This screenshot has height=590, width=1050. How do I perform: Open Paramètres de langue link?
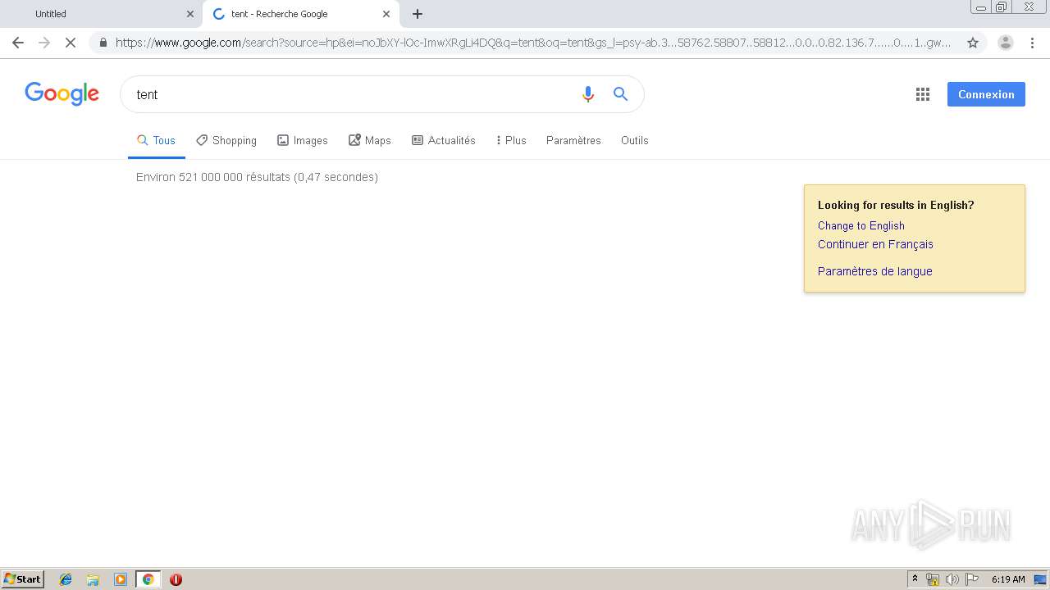[875, 271]
